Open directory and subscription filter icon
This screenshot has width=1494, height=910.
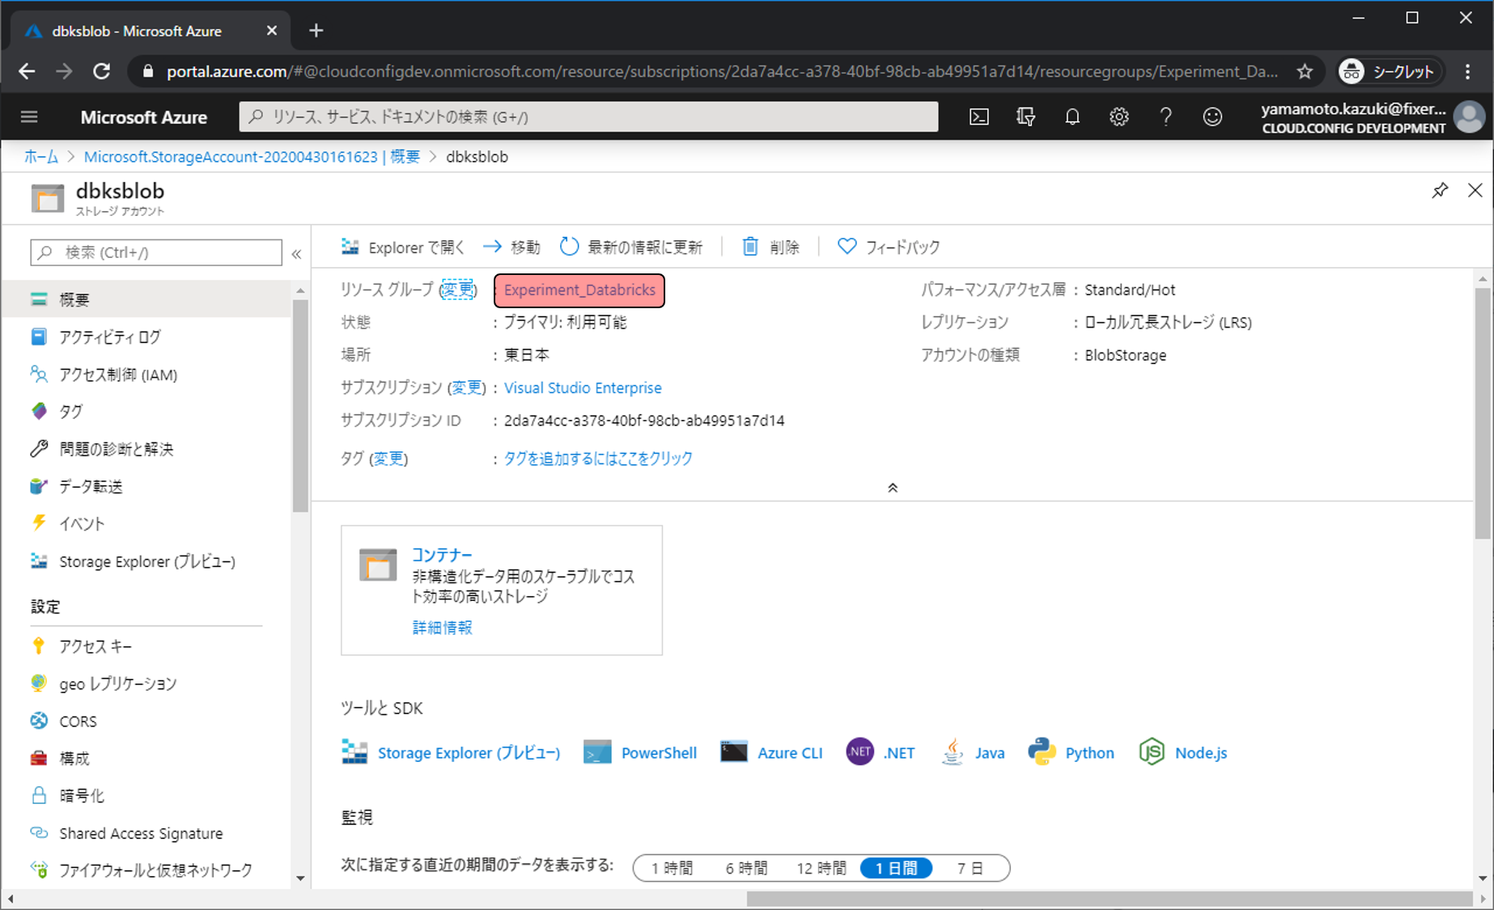[1025, 117]
